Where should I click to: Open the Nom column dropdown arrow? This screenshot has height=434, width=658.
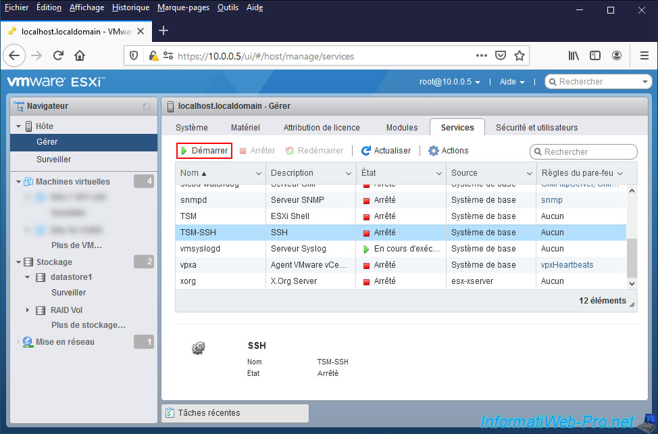(x=259, y=173)
